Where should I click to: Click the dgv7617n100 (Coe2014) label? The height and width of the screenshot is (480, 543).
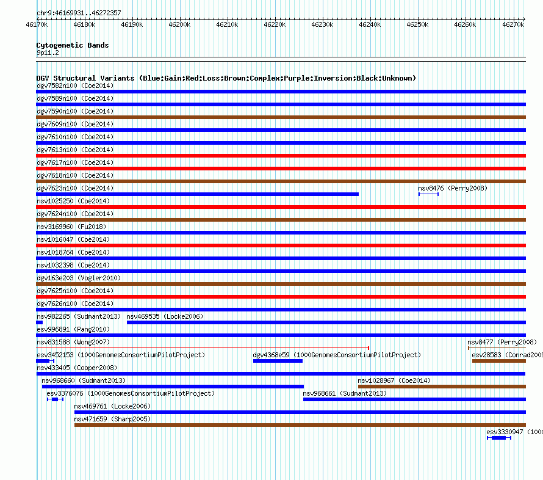click(75, 162)
